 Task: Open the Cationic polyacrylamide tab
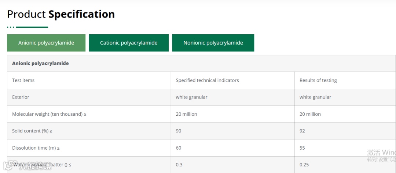pyautogui.click(x=129, y=43)
